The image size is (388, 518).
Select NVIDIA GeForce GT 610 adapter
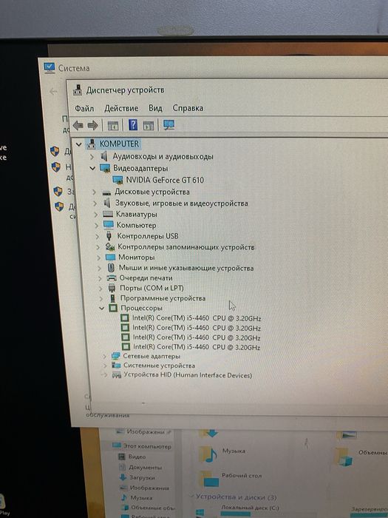[x=165, y=180]
